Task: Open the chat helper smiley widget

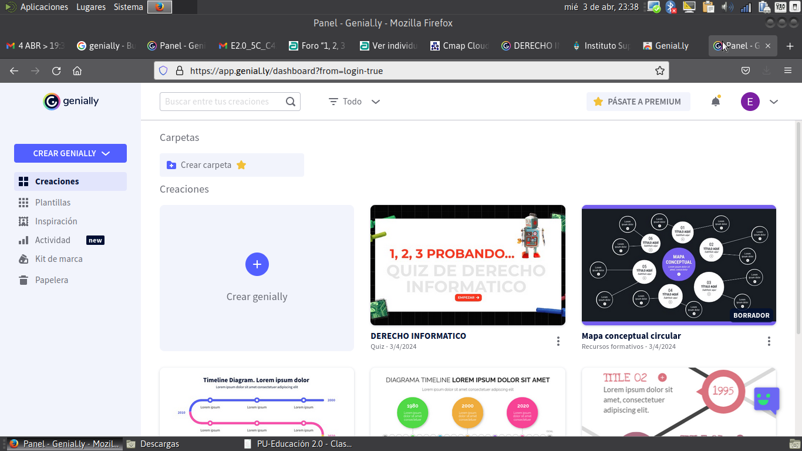Action: tap(767, 400)
